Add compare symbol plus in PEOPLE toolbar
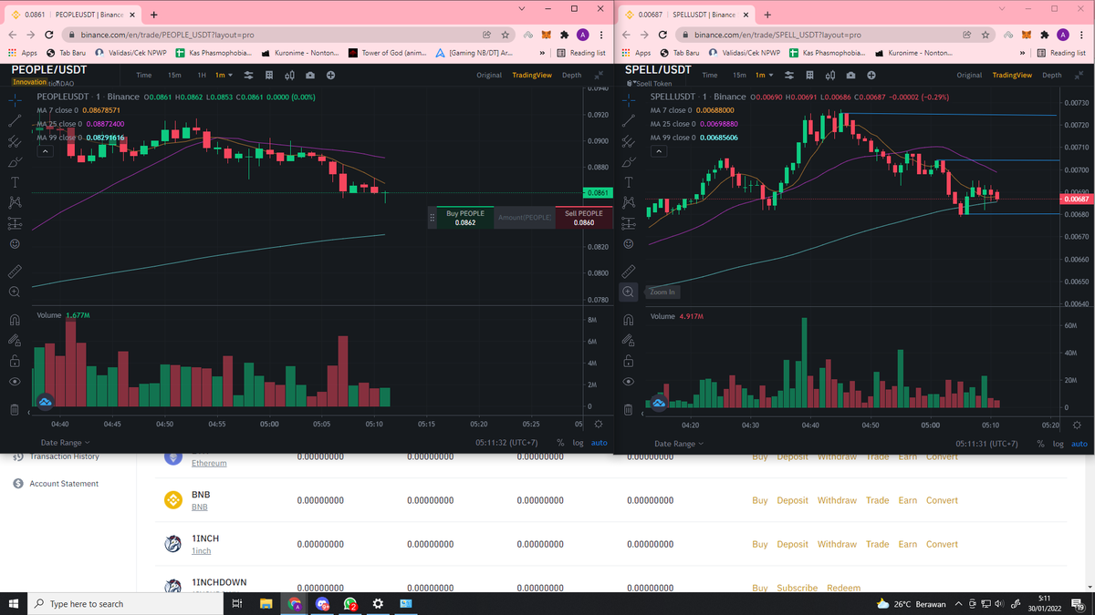1095x615 pixels. pyautogui.click(x=330, y=75)
